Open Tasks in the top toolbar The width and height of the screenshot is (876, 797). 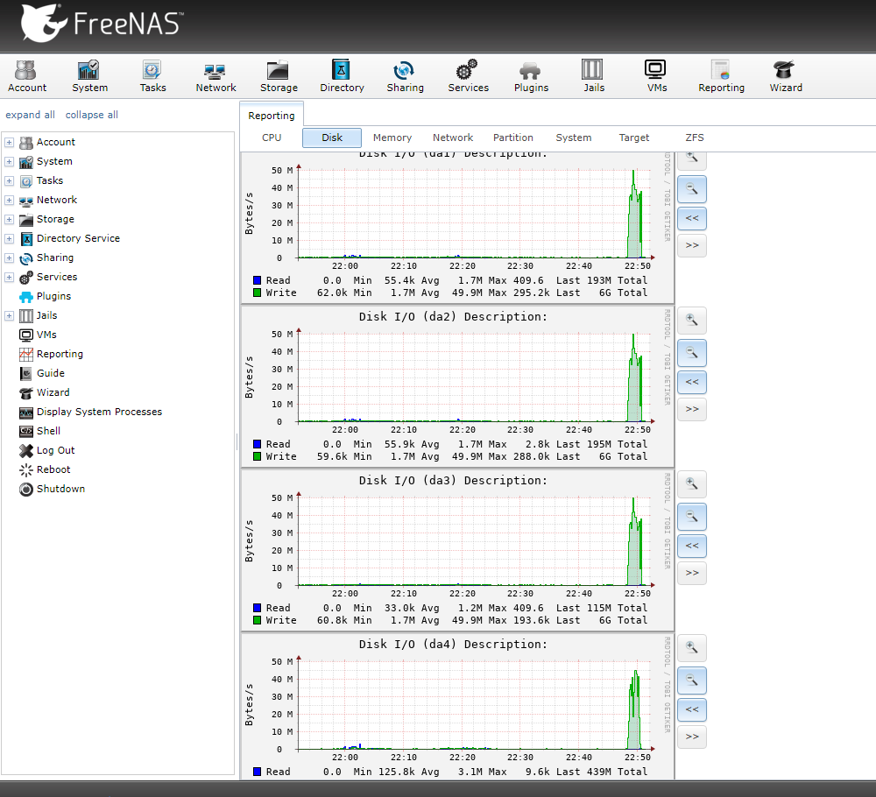click(x=152, y=76)
